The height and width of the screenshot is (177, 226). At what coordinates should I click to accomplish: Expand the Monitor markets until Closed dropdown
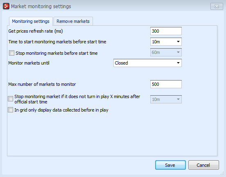(147, 63)
